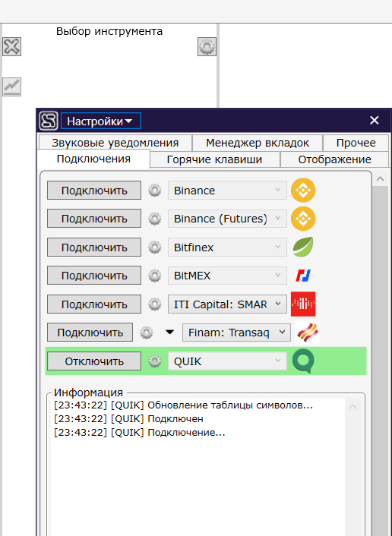
Task: Click the 'Выбор инструмента' panel title
Action: 109,31
